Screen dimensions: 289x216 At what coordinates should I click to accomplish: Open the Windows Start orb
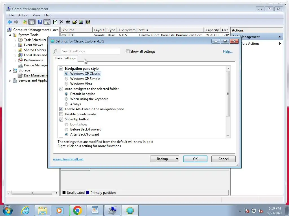coord(8,210)
